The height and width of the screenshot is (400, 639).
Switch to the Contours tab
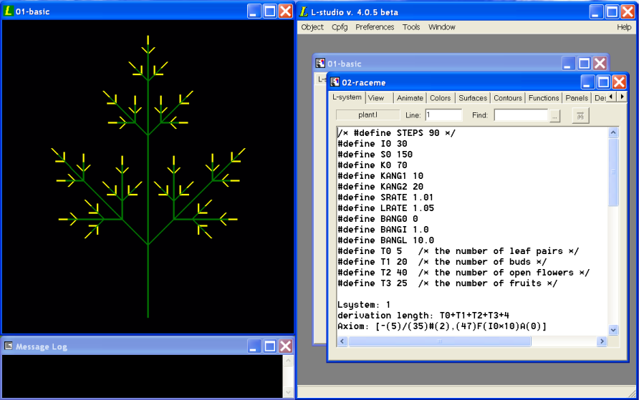tap(508, 98)
